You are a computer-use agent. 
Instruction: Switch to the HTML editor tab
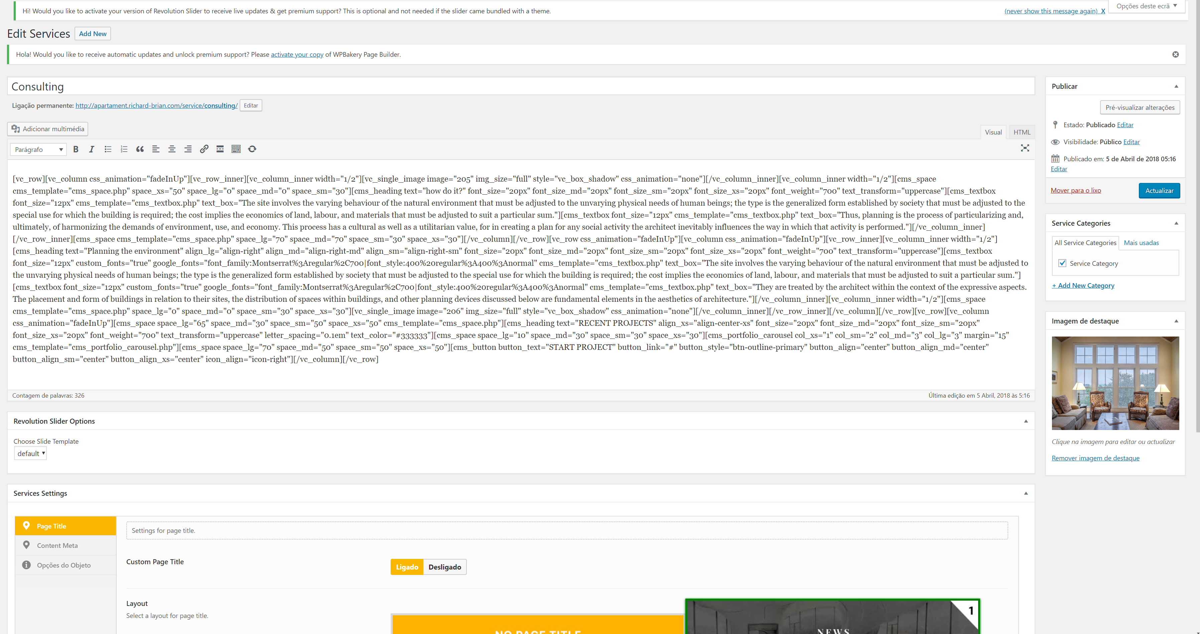[1022, 132]
